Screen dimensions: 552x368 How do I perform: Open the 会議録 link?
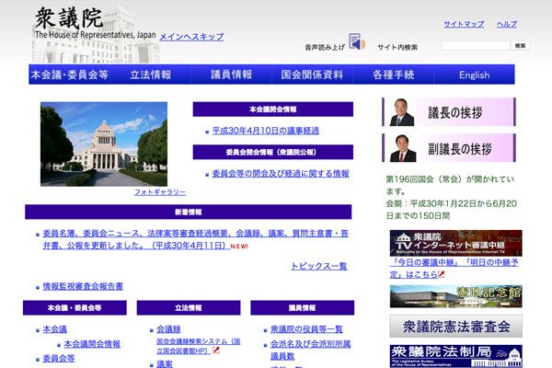point(168,329)
